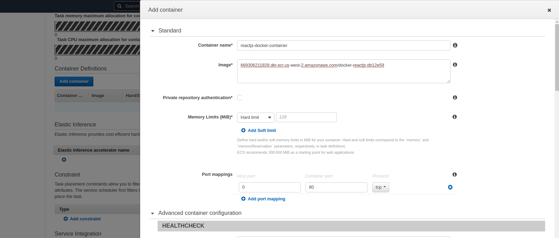Click Add port mapping link
The width and height of the screenshot is (559, 238).
(266, 199)
